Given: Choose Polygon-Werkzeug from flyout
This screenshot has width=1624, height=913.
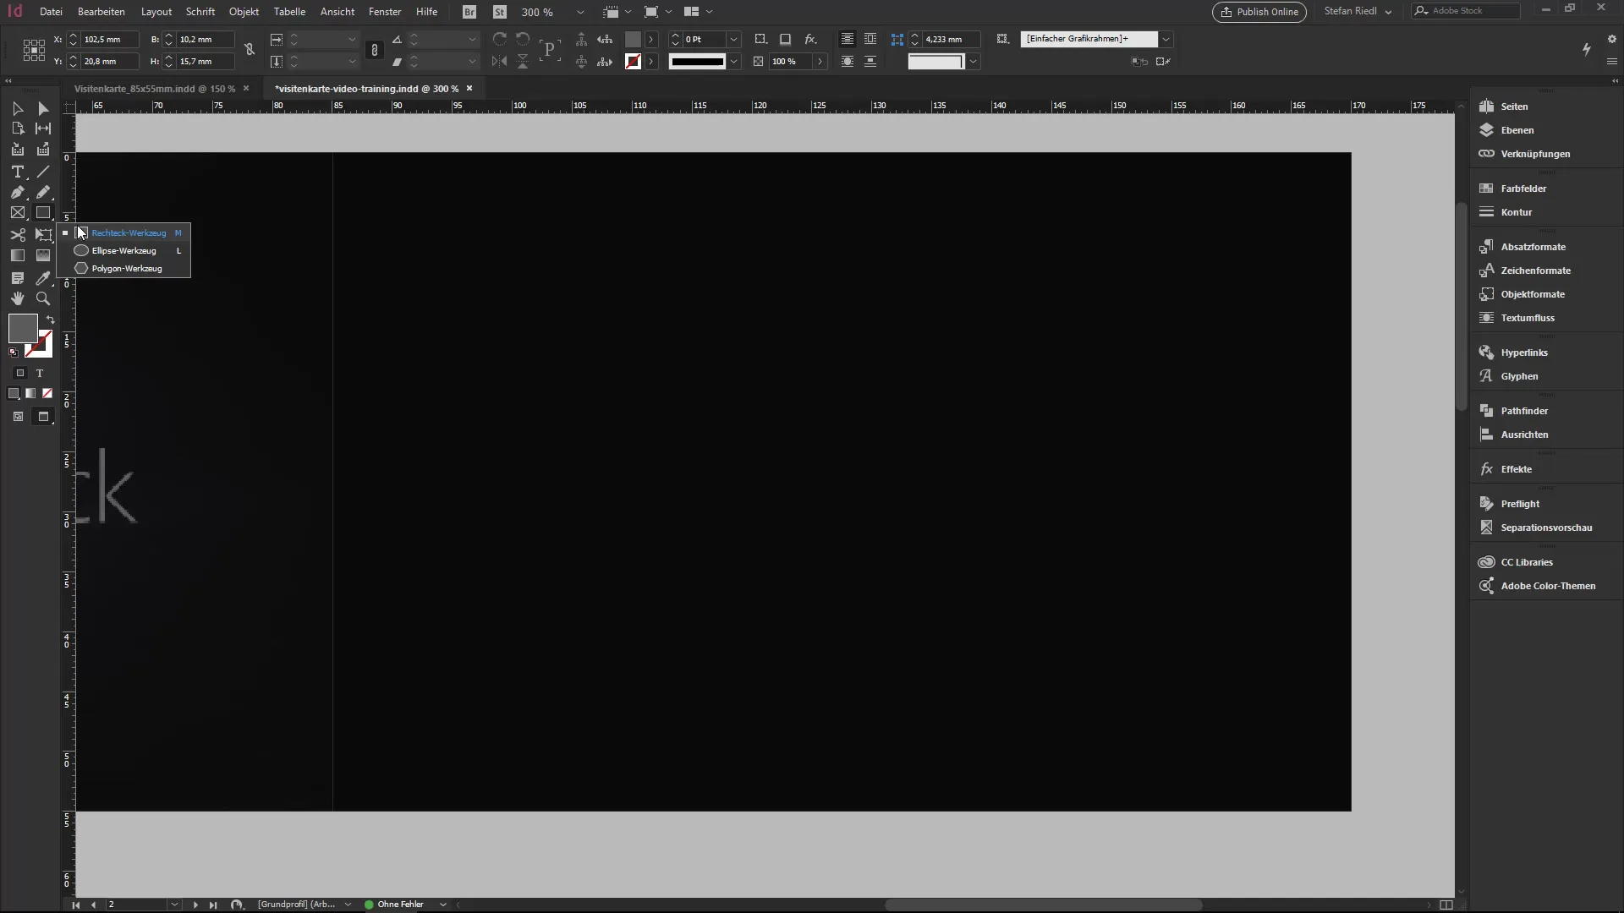Looking at the screenshot, I should (x=123, y=269).
